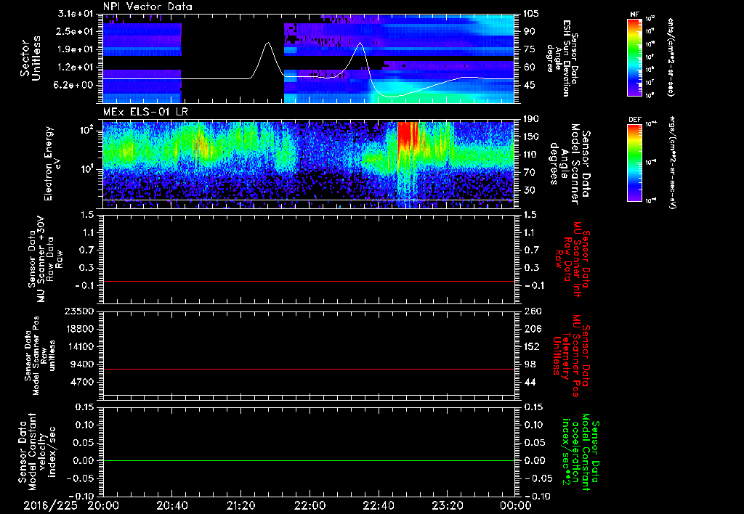The image size is (744, 514).
Task: Click the 75 degree sun elevation tick
Action: click(x=529, y=49)
